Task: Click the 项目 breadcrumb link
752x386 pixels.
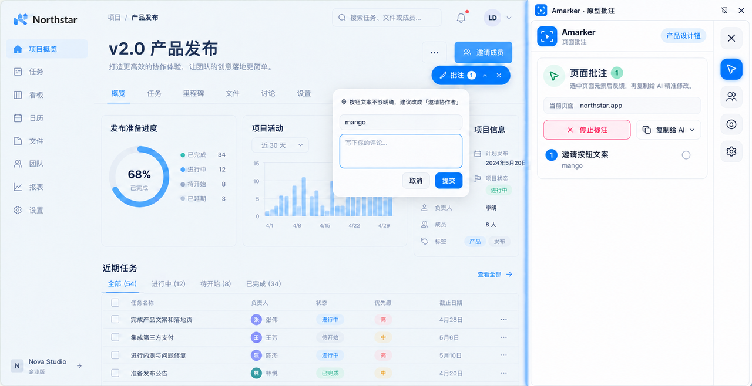Action: [x=114, y=18]
